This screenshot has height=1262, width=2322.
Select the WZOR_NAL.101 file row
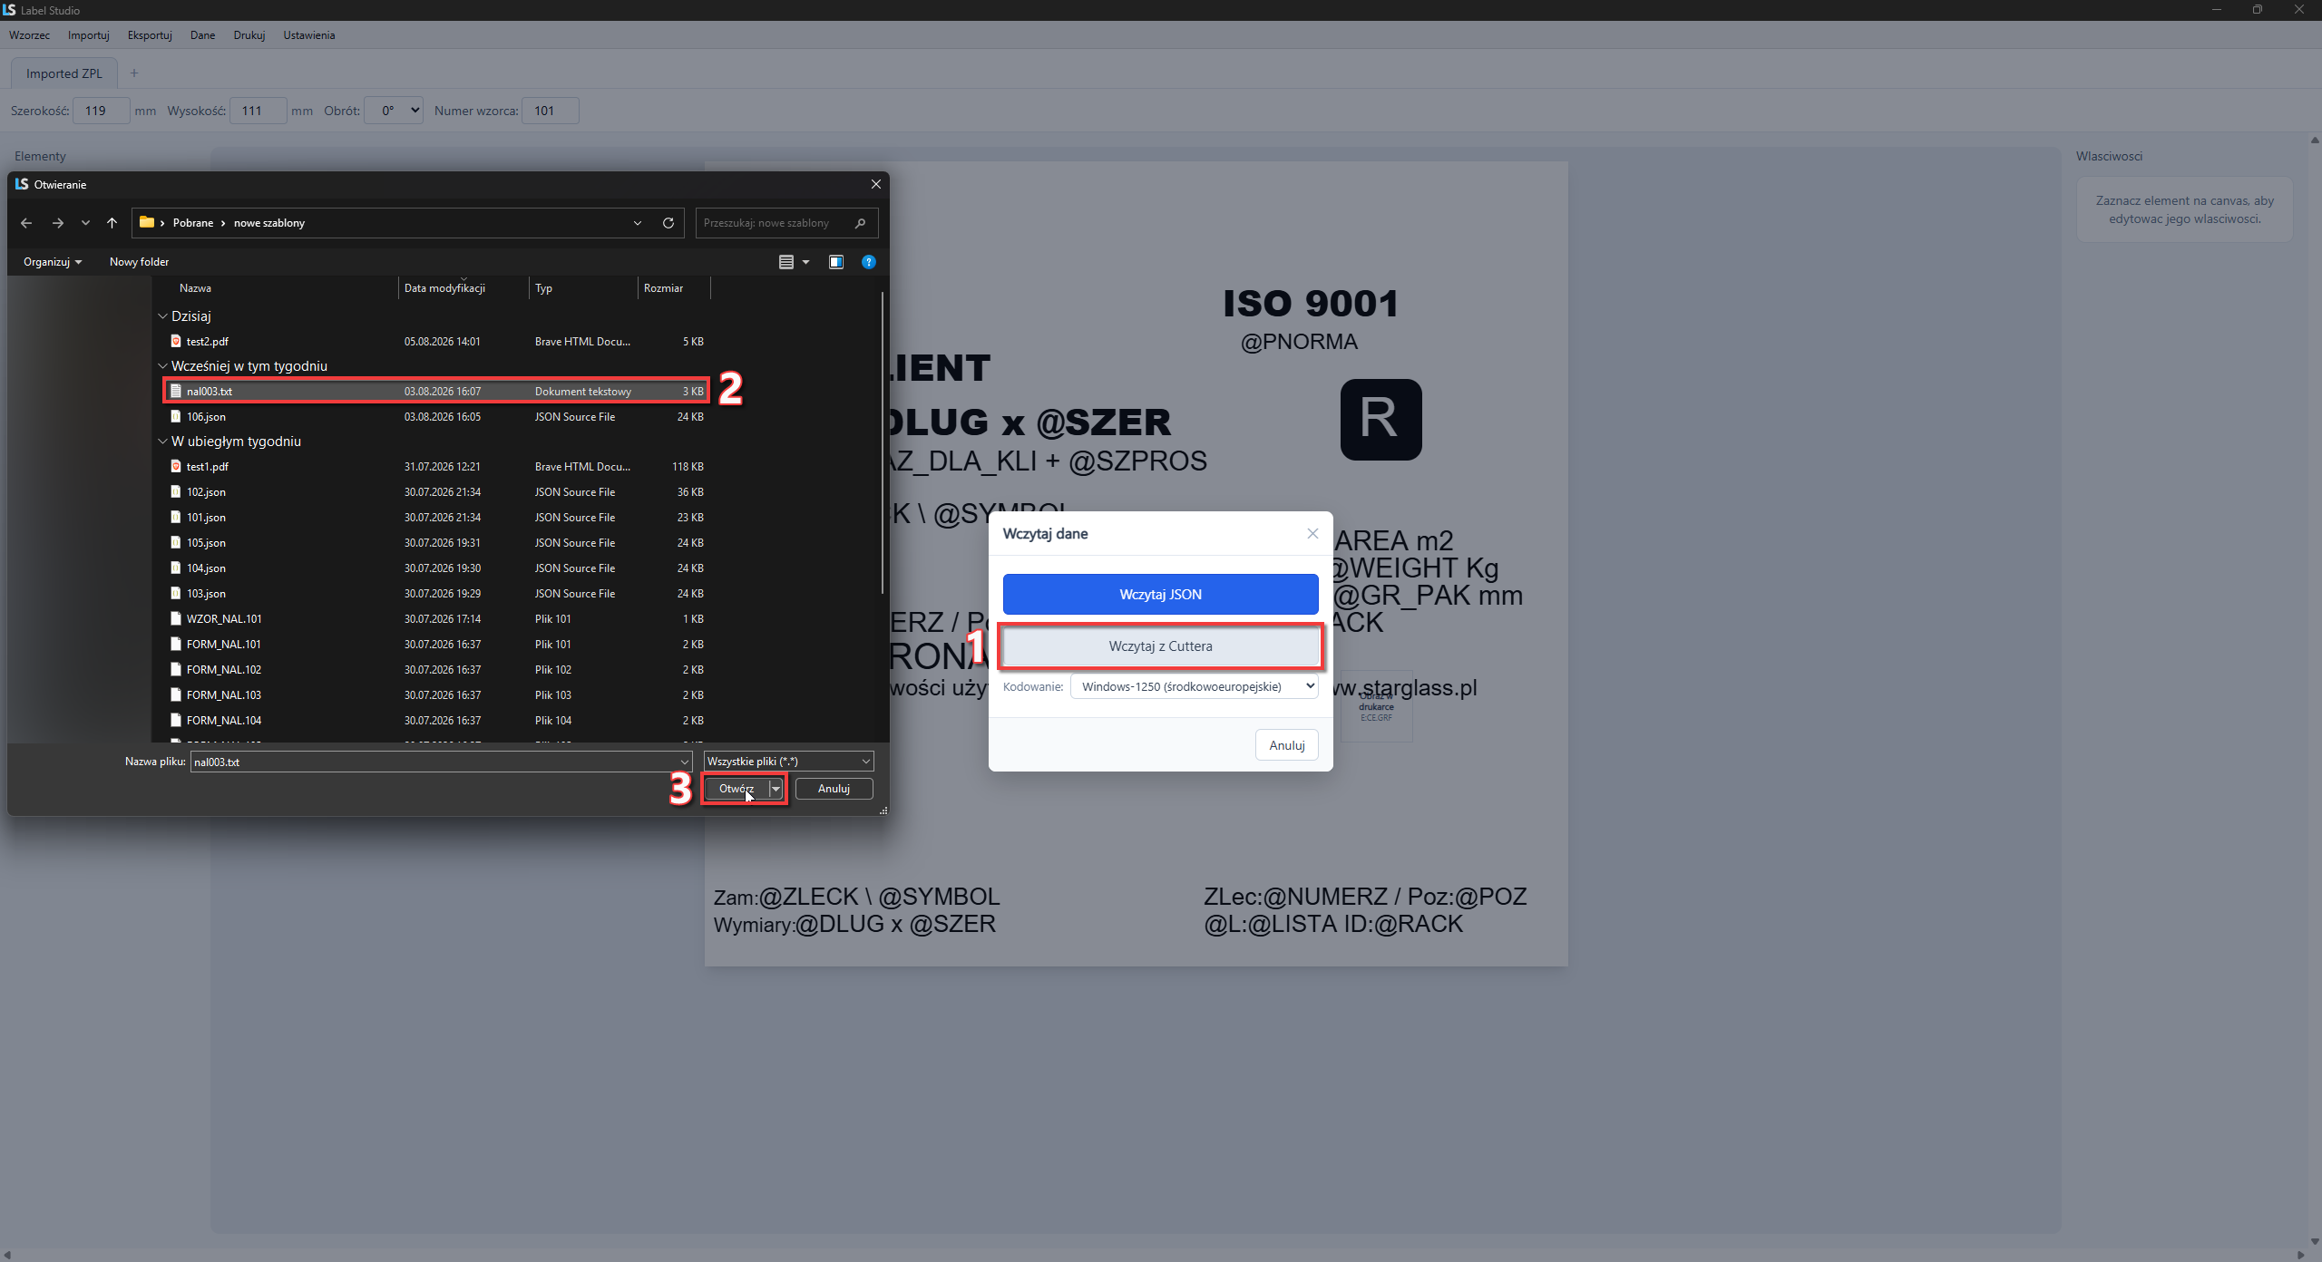436,619
